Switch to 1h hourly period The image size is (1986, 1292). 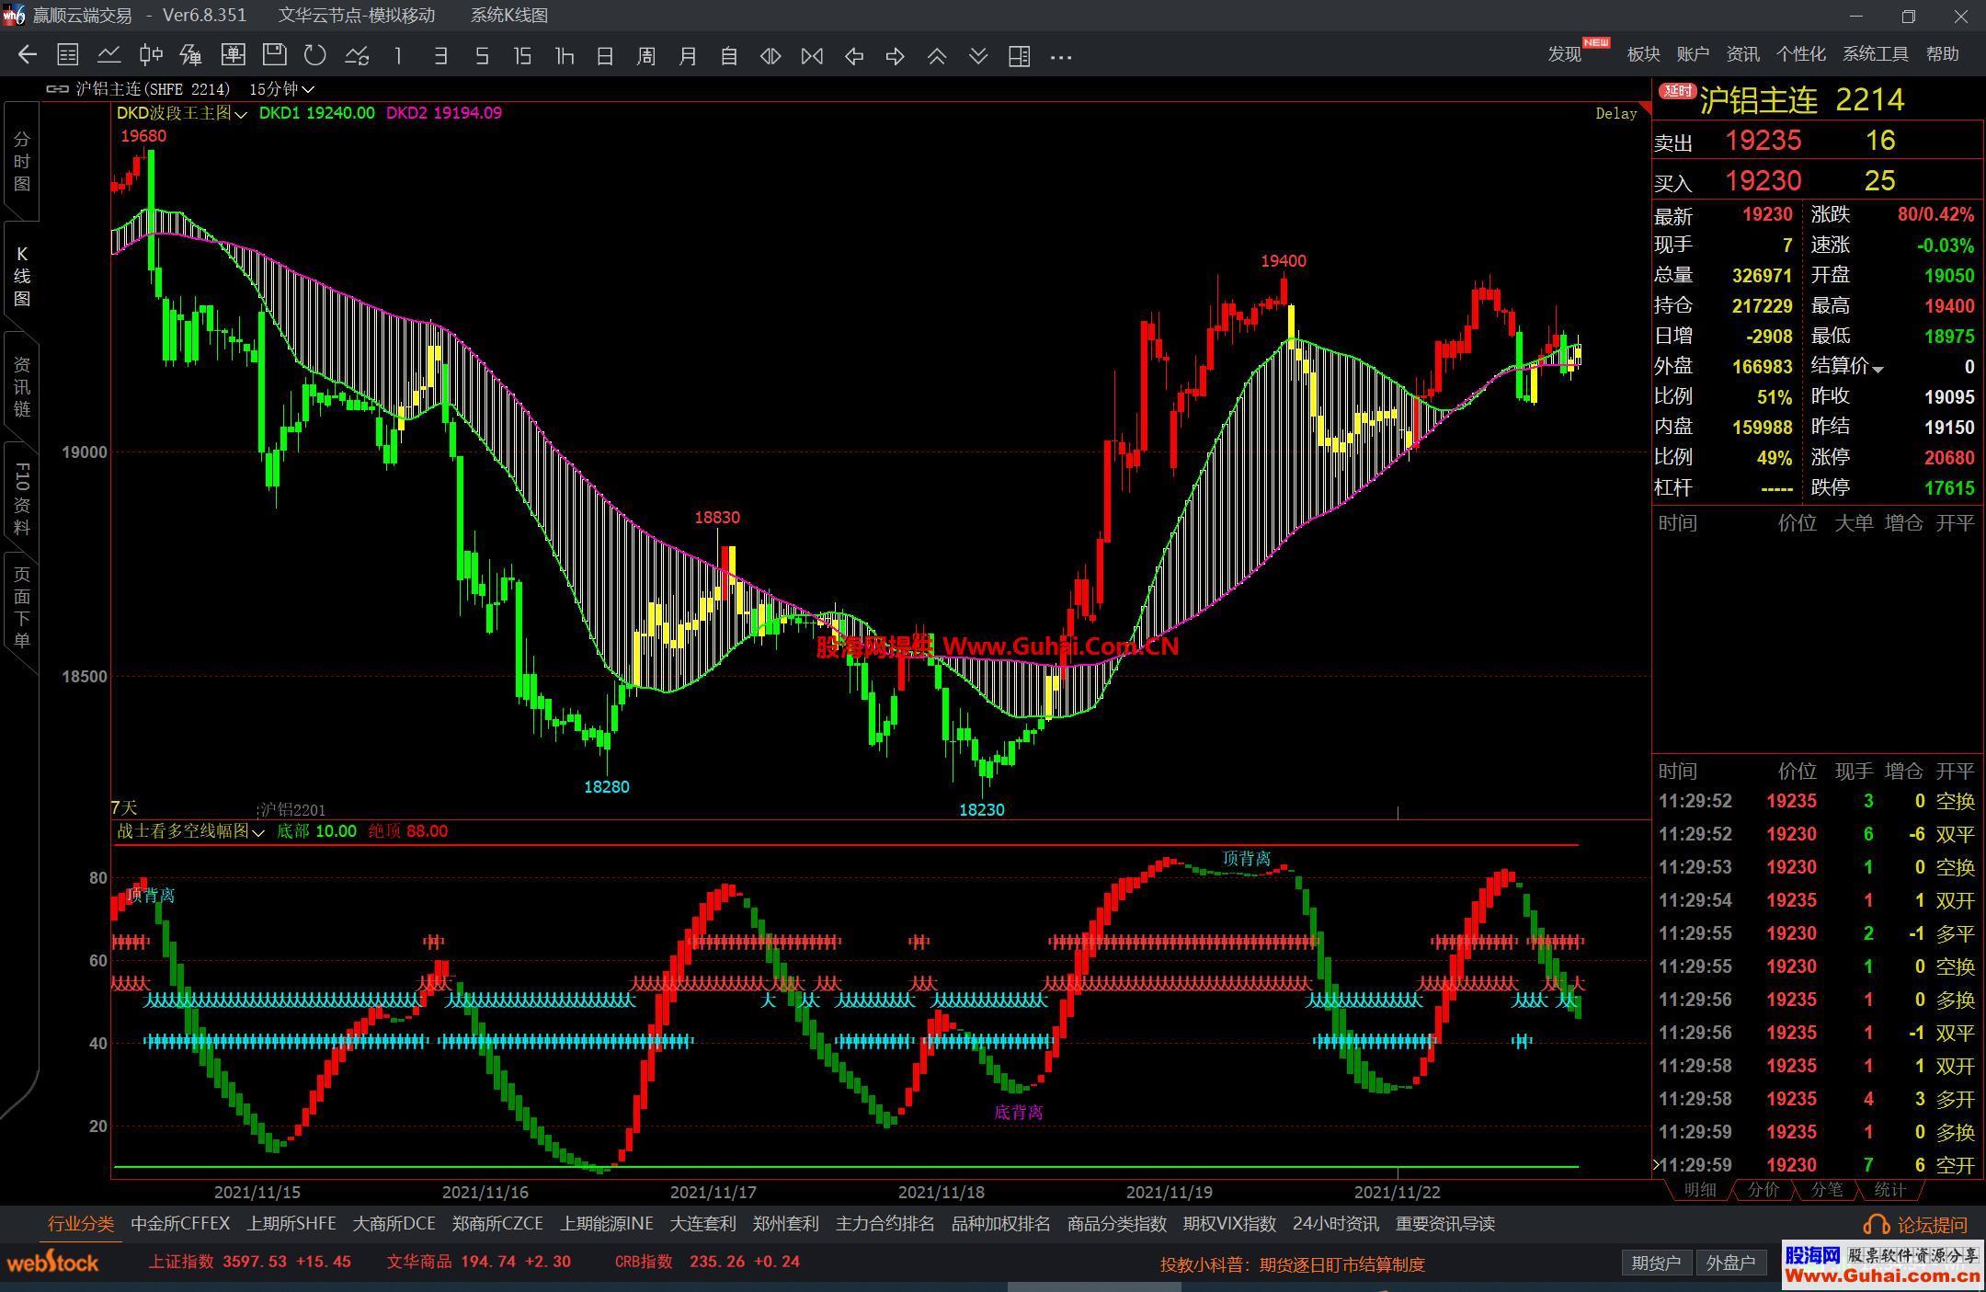click(564, 56)
